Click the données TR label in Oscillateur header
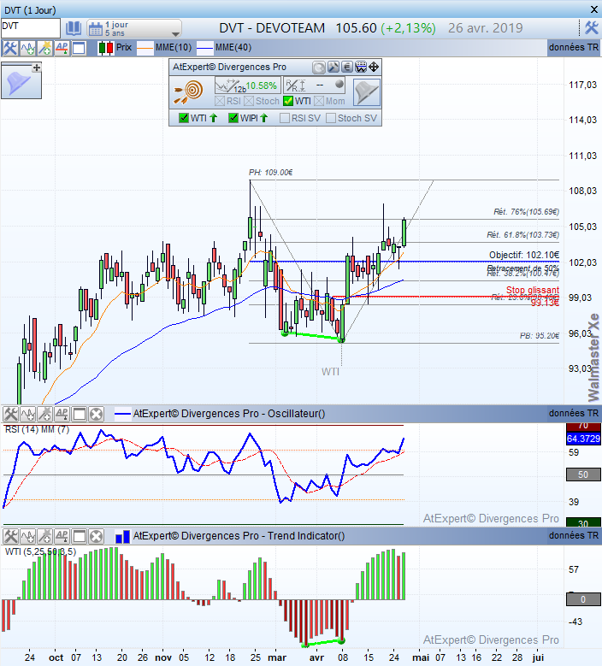The height and width of the screenshot is (666, 602). (574, 413)
